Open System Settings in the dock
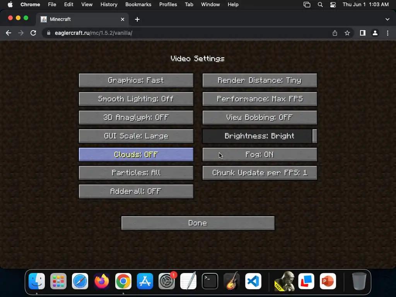This screenshot has height=297, width=396. [x=167, y=281]
